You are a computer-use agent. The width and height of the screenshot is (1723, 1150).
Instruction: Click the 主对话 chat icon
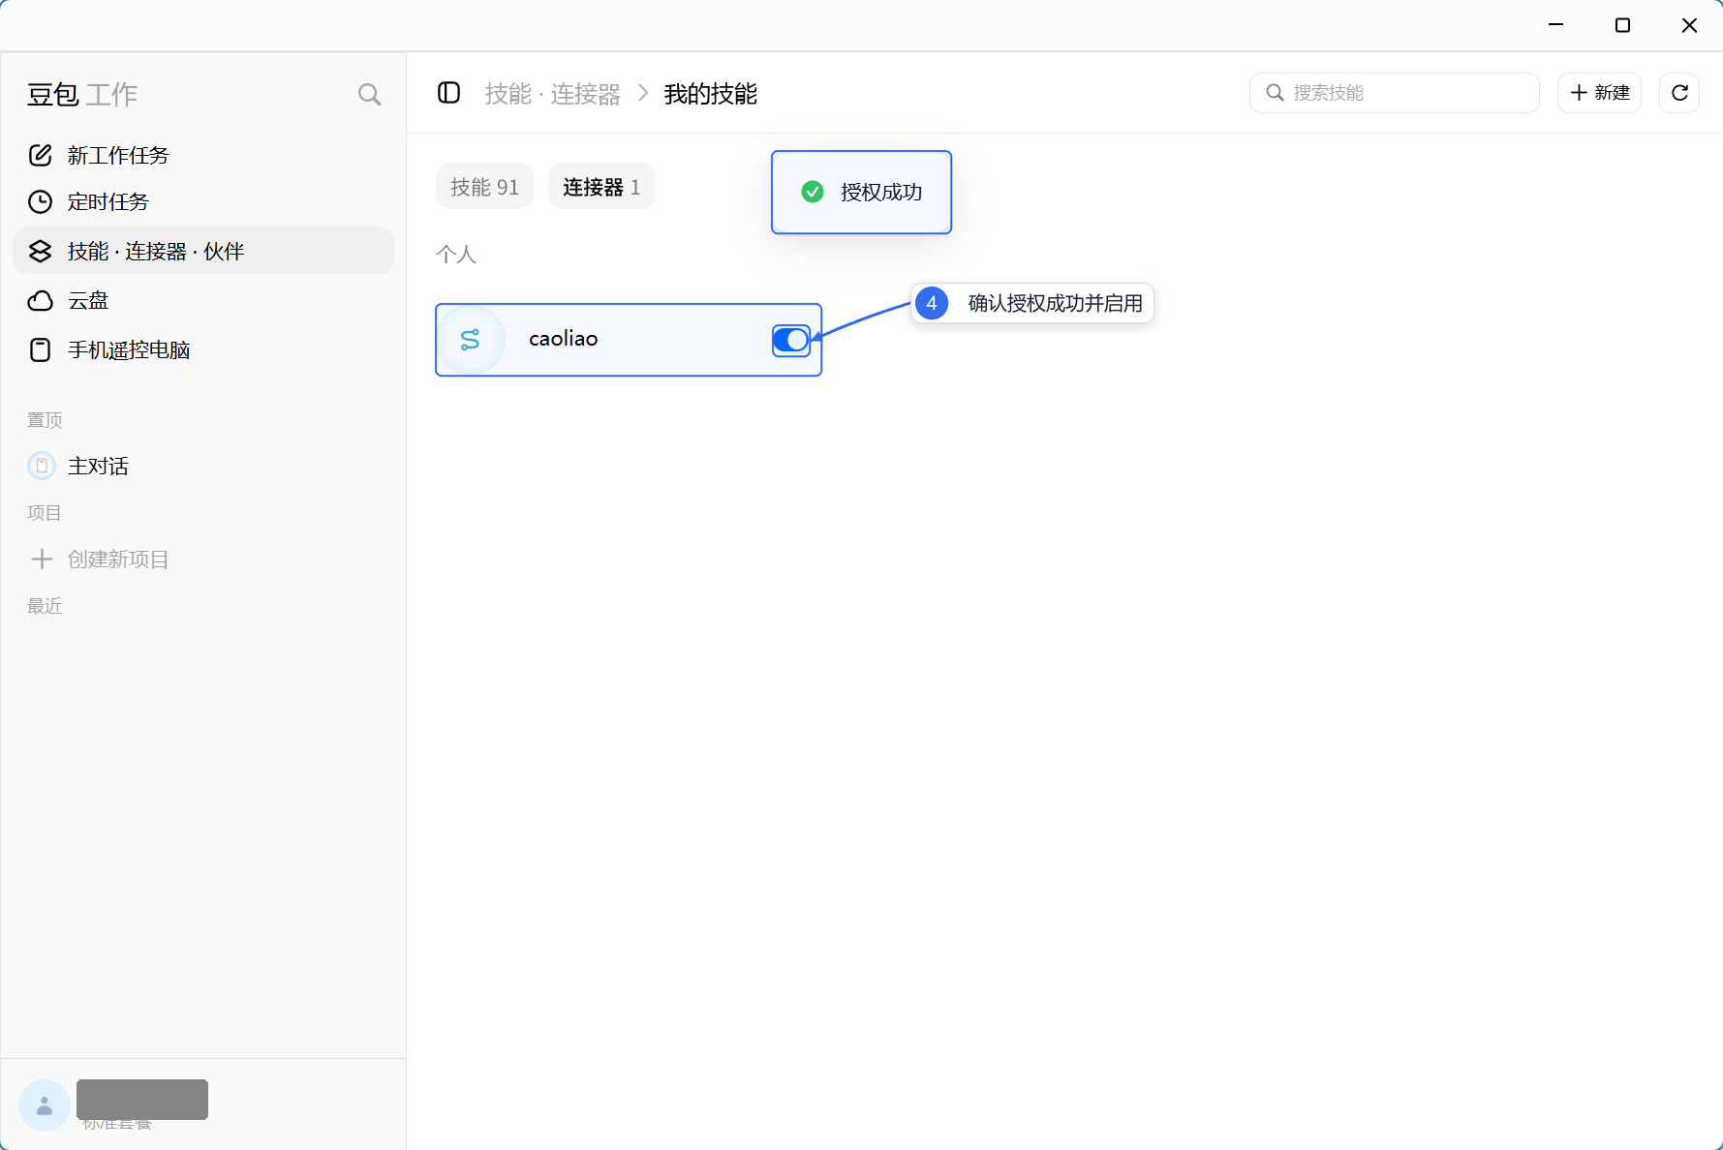pos(42,466)
